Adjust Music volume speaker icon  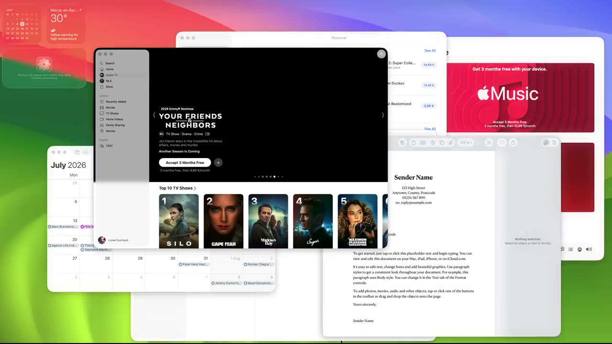(589, 249)
